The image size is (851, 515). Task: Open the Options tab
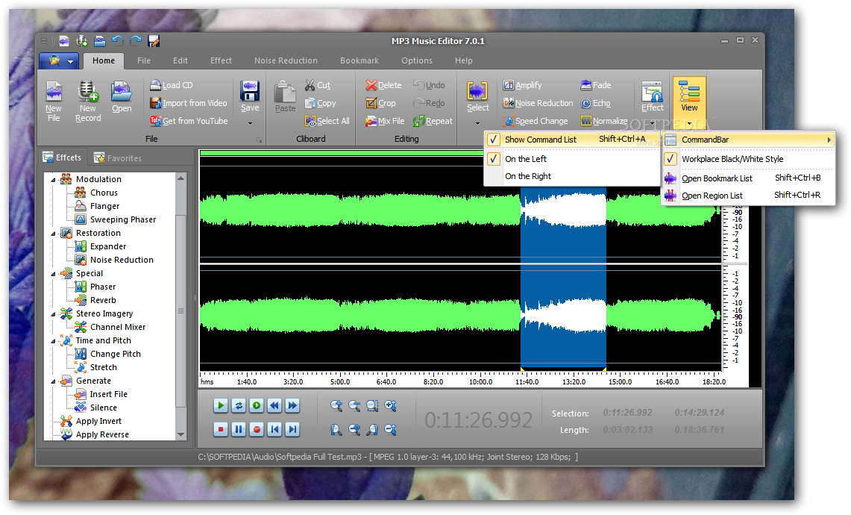point(417,60)
